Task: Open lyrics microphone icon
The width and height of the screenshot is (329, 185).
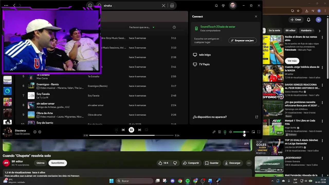Action: (214, 132)
